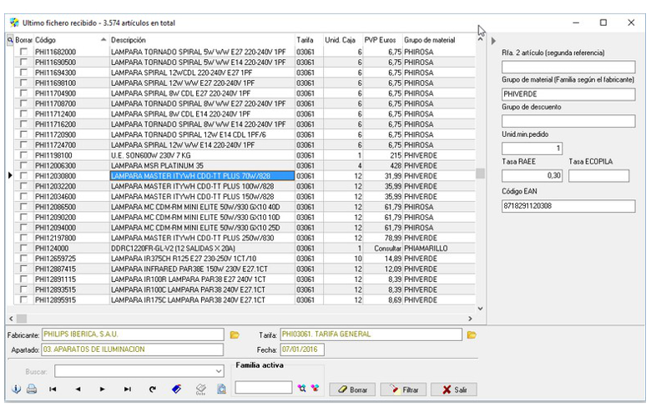Screen dimensions: 651x417
Task: Click the Unid.min.pedido field
Action: point(532,148)
